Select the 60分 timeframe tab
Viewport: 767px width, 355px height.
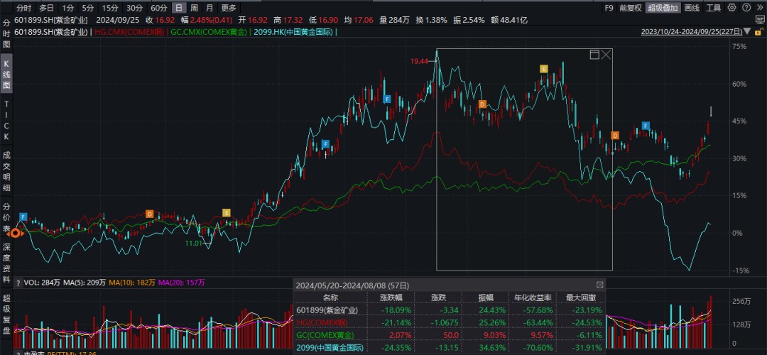158,8
